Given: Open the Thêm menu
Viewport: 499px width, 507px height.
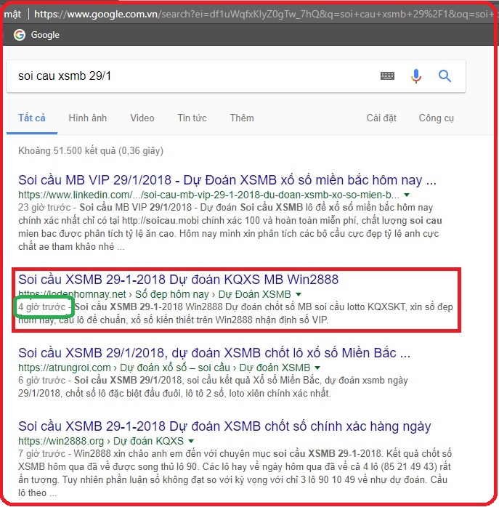Looking at the screenshot, I should point(242,118).
